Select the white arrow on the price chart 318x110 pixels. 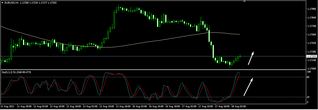pyautogui.click(x=251, y=58)
